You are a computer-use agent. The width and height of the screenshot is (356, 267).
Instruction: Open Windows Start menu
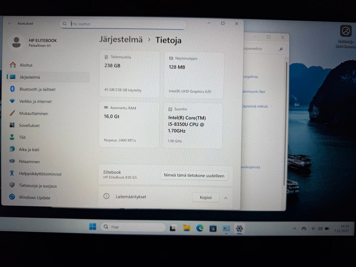pyautogui.click(x=93, y=226)
